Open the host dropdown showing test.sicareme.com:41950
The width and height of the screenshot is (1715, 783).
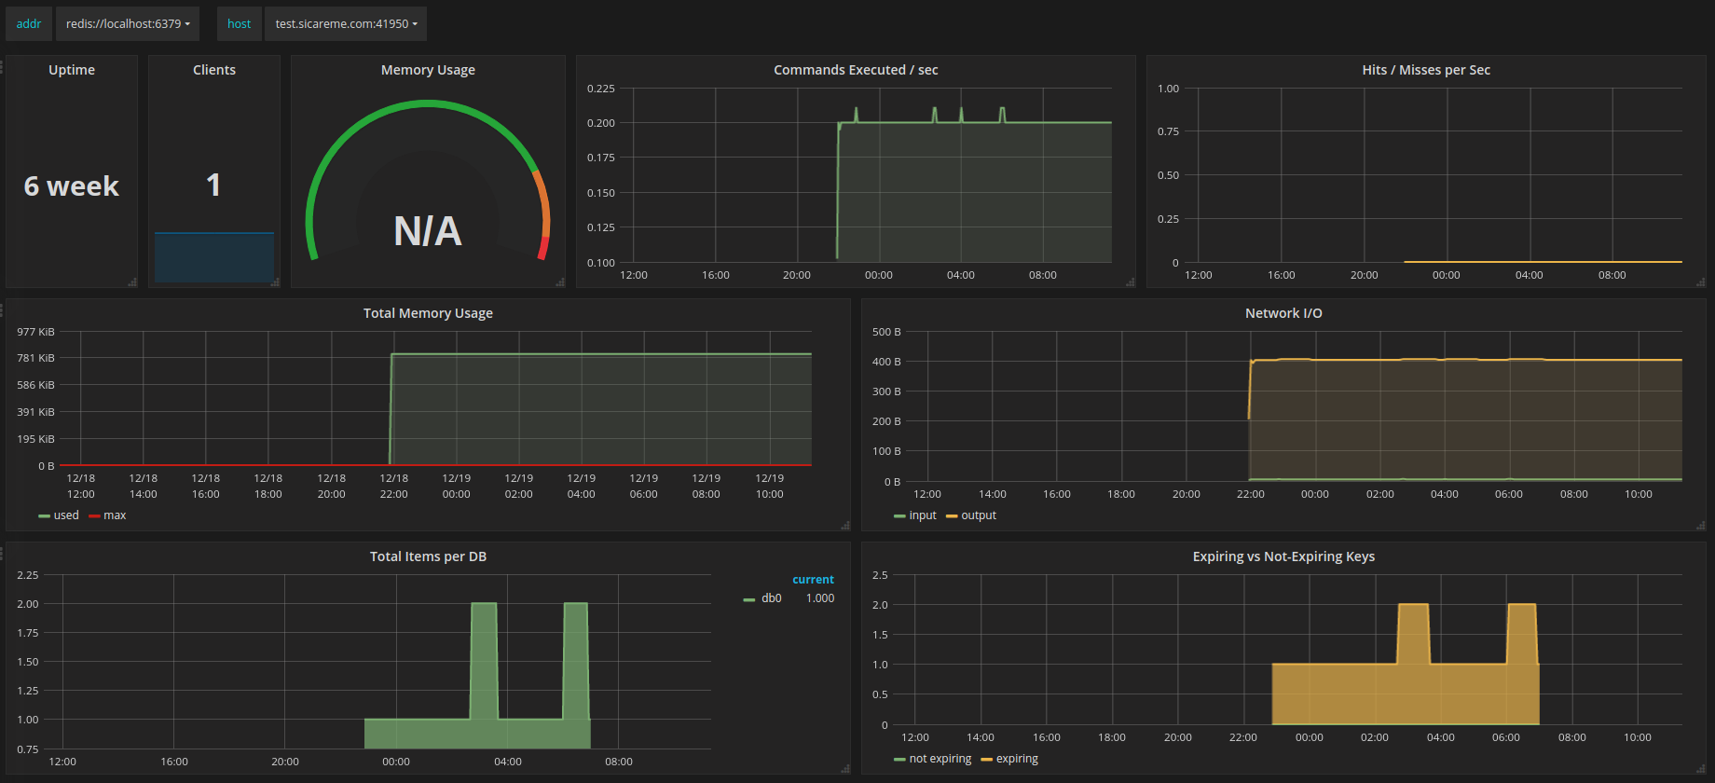346,24
